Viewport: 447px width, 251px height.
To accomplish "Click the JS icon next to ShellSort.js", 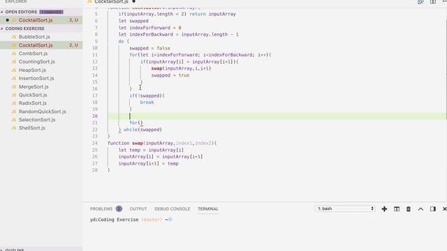I will (14, 128).
